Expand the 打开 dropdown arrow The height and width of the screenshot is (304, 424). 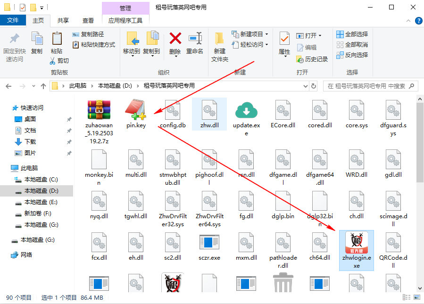click(x=320, y=36)
